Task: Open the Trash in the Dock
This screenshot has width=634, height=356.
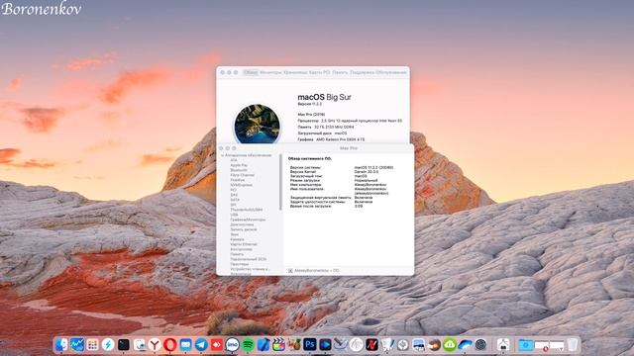Action: point(573,344)
